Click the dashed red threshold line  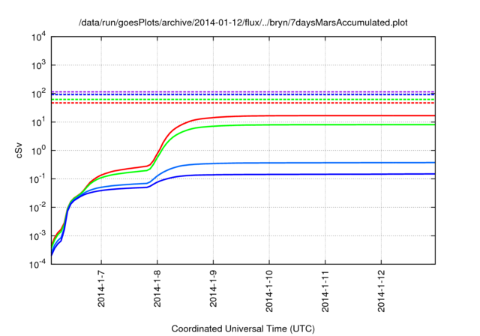(243, 103)
